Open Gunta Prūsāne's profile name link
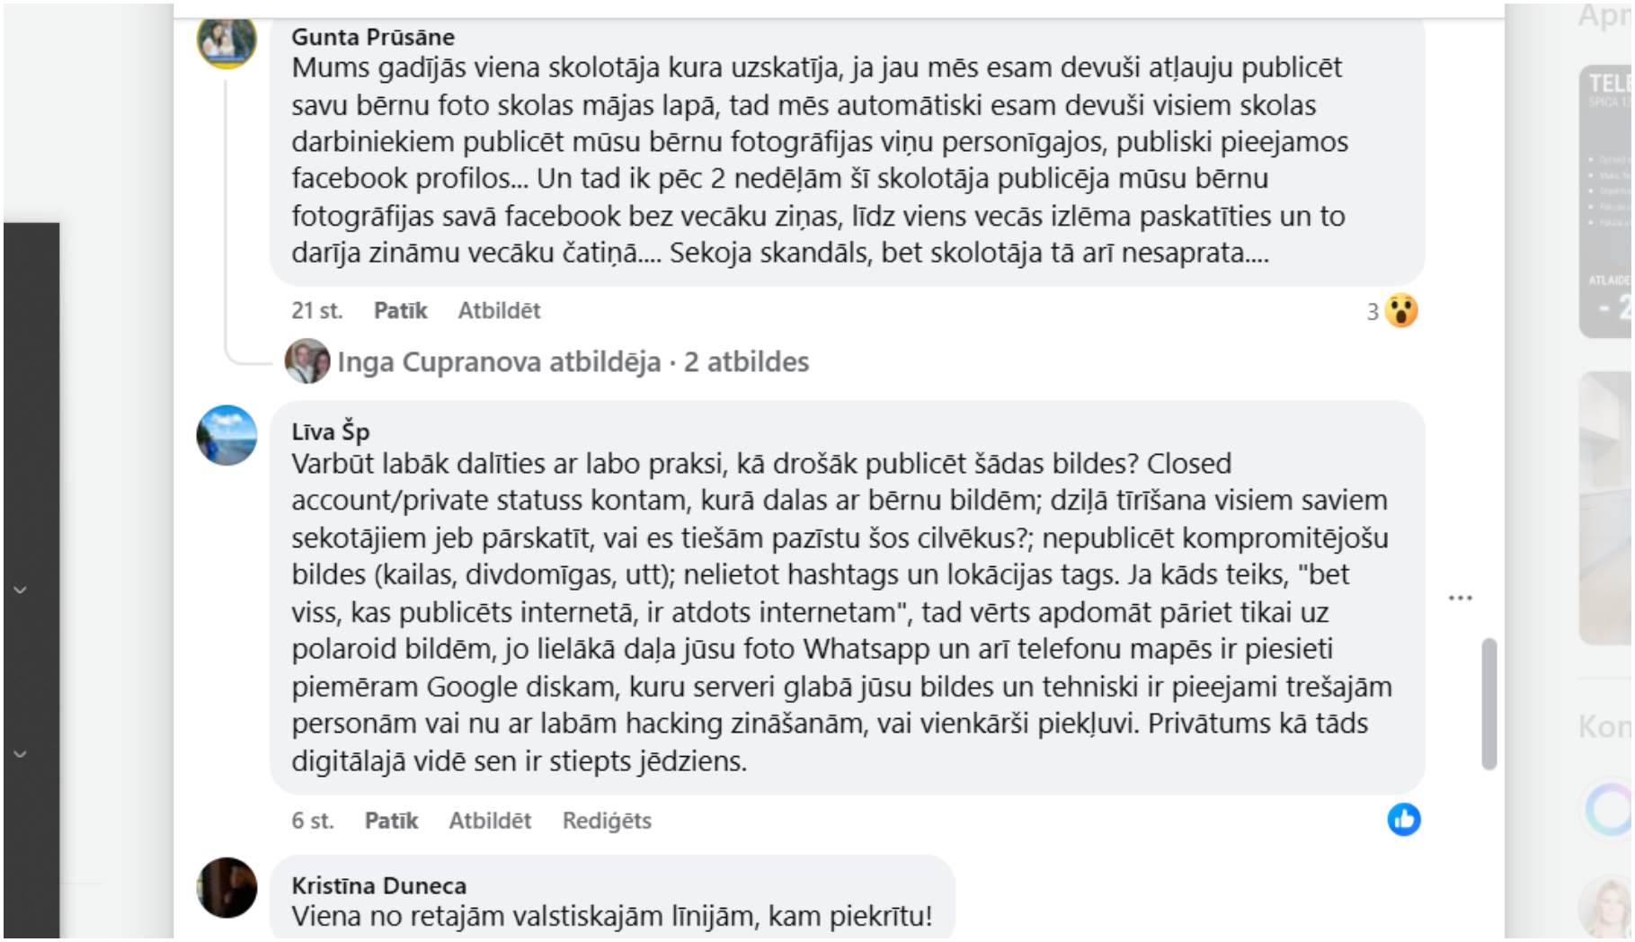 (372, 37)
